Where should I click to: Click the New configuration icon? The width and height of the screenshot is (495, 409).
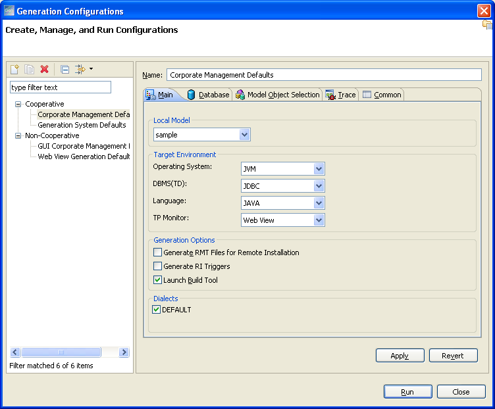pos(14,69)
